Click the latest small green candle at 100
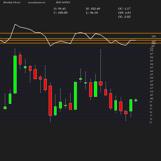The height and width of the screenshot is (161, 161). (136, 100)
